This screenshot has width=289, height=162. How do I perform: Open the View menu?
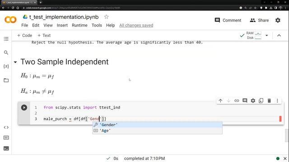[48, 25]
